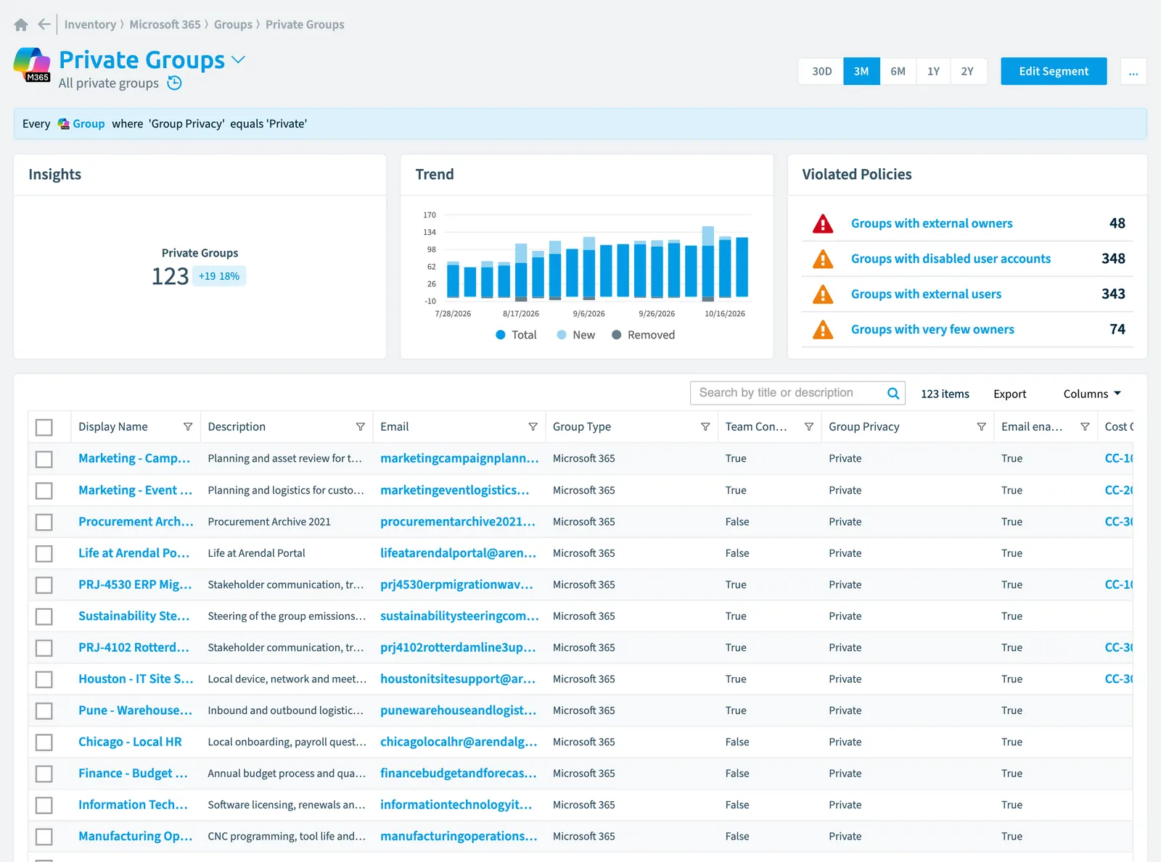Navigate to the Inventory breadcrumb
Screen dimensions: 1161x862
[90, 25]
